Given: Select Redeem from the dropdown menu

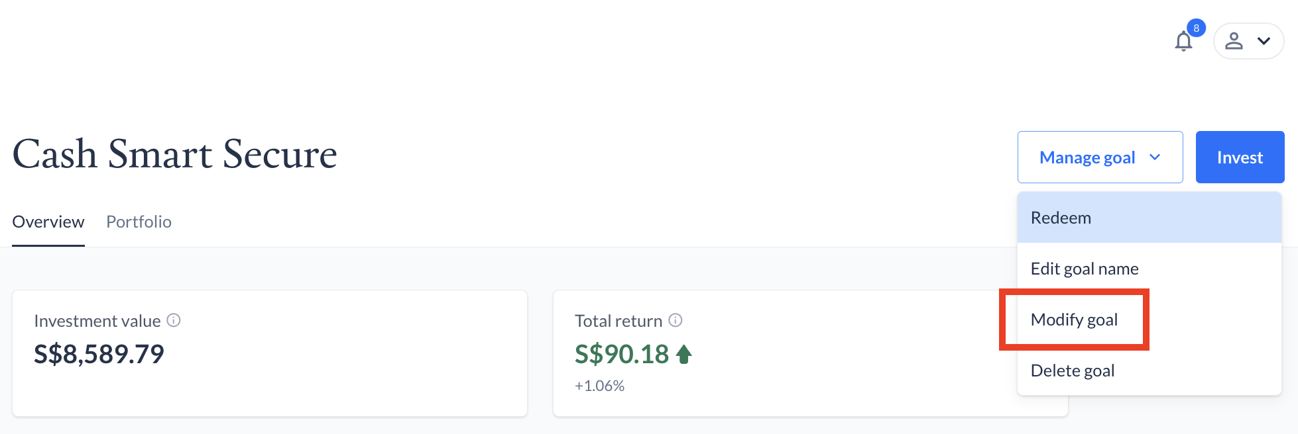Looking at the screenshot, I should [x=1150, y=218].
